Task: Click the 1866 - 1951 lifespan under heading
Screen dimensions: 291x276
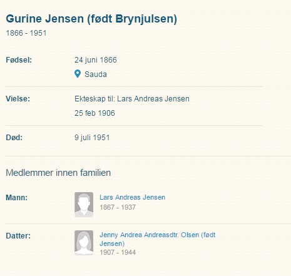Action: pyautogui.click(x=26, y=33)
